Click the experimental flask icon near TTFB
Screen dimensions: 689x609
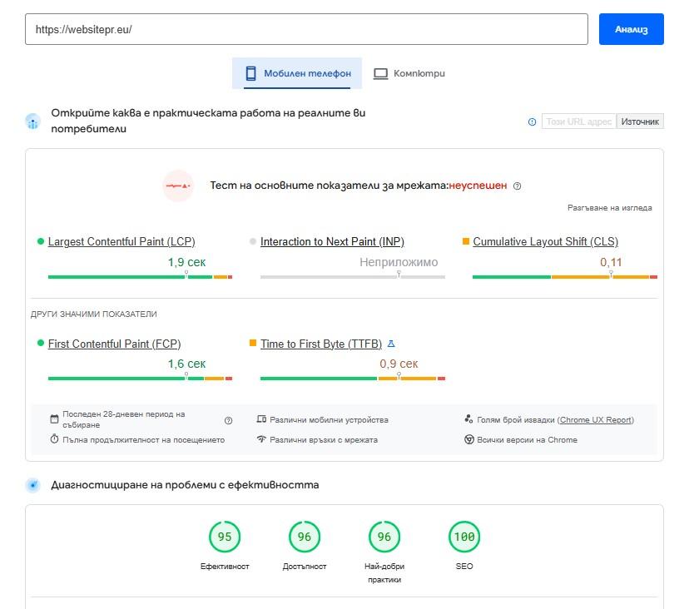point(391,344)
